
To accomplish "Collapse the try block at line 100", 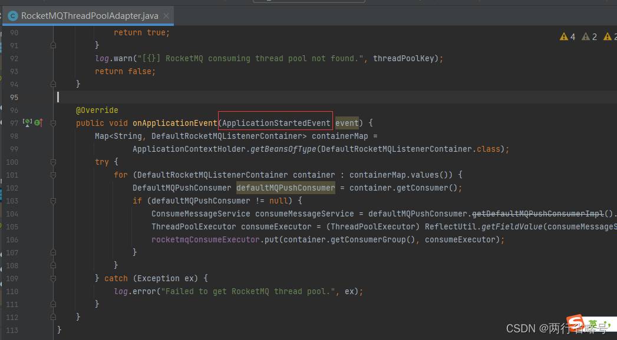I will [53, 162].
